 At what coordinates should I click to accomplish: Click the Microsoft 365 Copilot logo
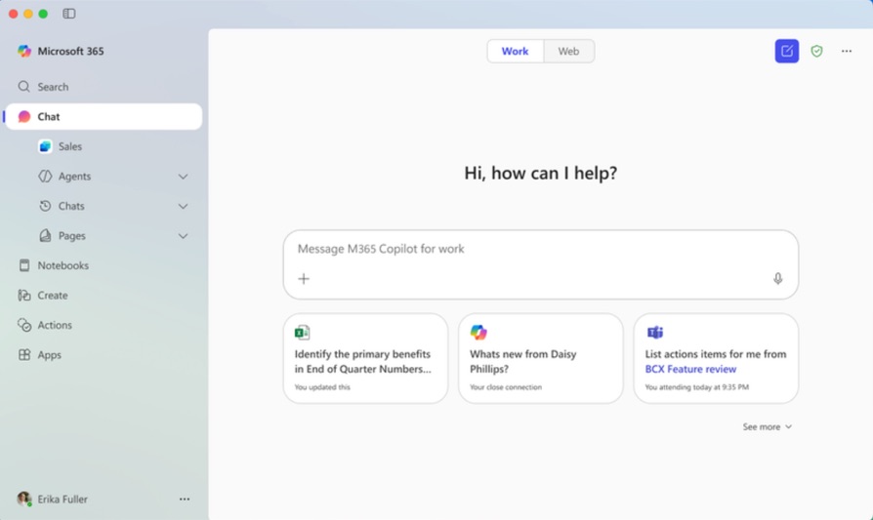coord(24,51)
